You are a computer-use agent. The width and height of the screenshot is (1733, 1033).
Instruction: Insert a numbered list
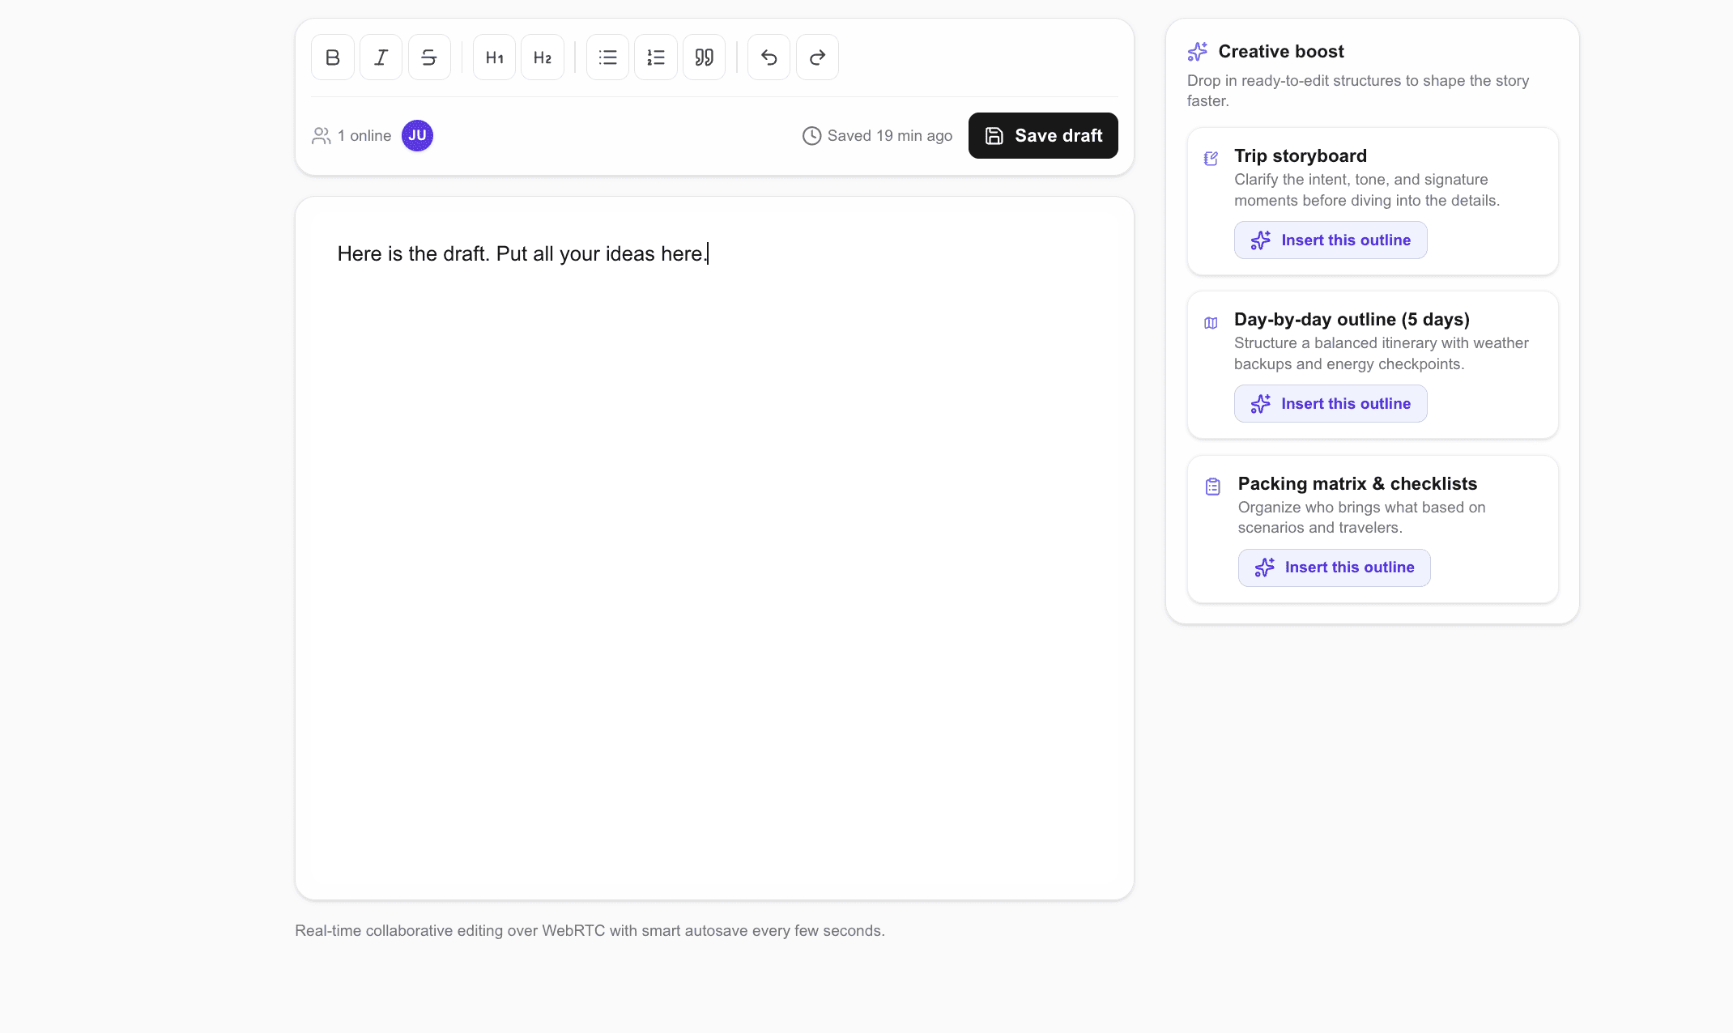pos(656,57)
